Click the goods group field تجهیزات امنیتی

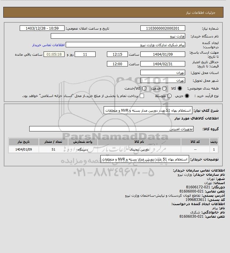point(111,129)
